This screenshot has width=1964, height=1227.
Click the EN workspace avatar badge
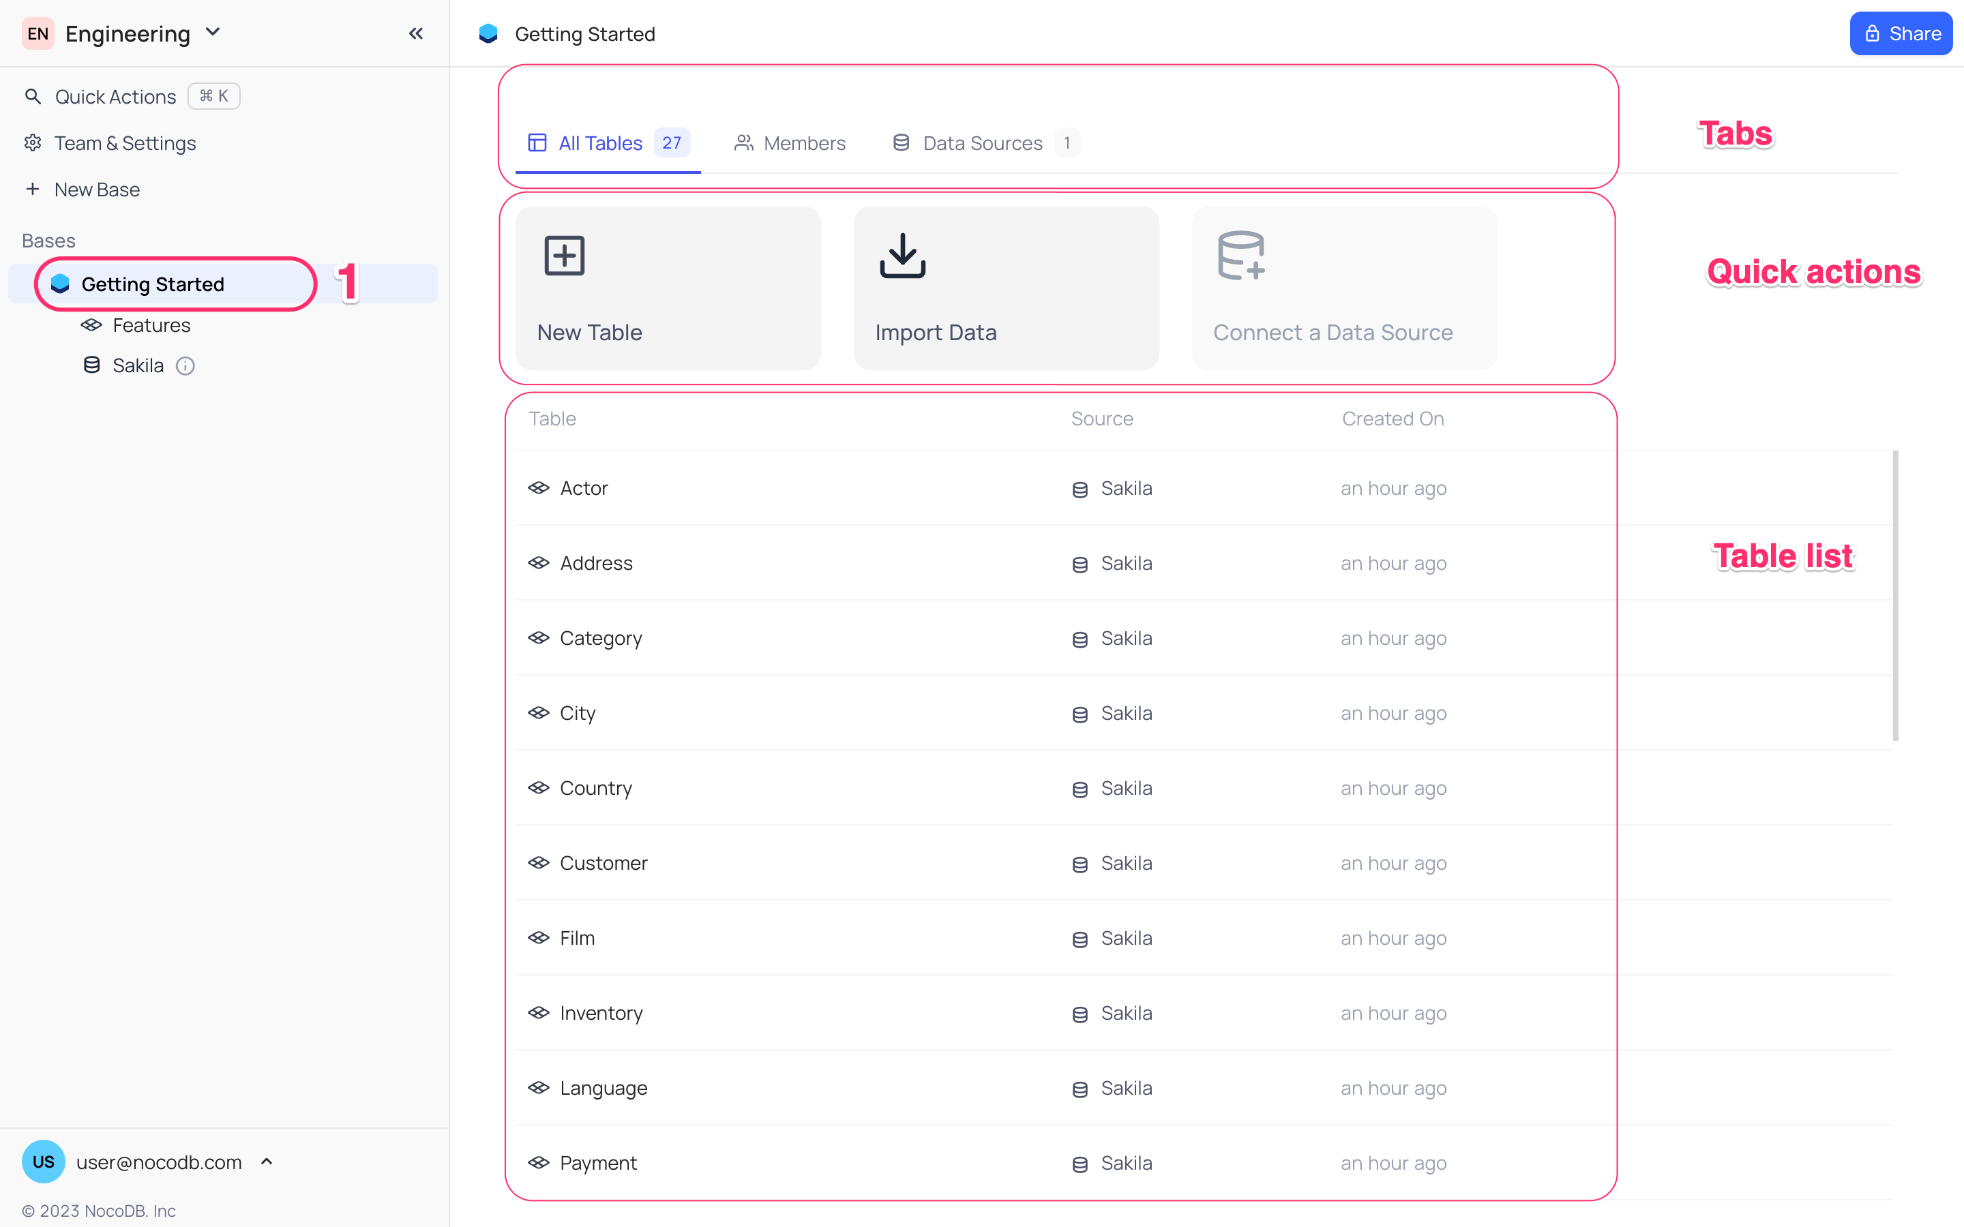[38, 33]
